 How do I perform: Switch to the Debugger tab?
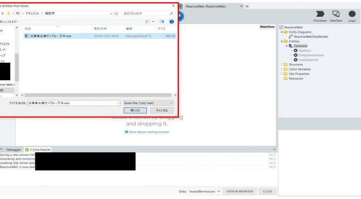pyautogui.click(x=13, y=149)
